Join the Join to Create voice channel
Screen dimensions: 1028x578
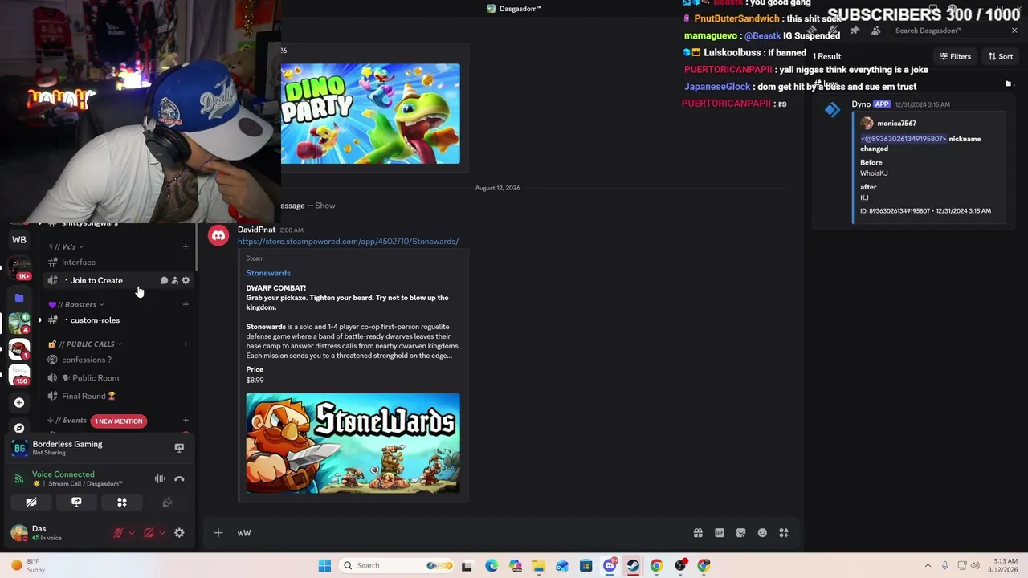tap(96, 280)
